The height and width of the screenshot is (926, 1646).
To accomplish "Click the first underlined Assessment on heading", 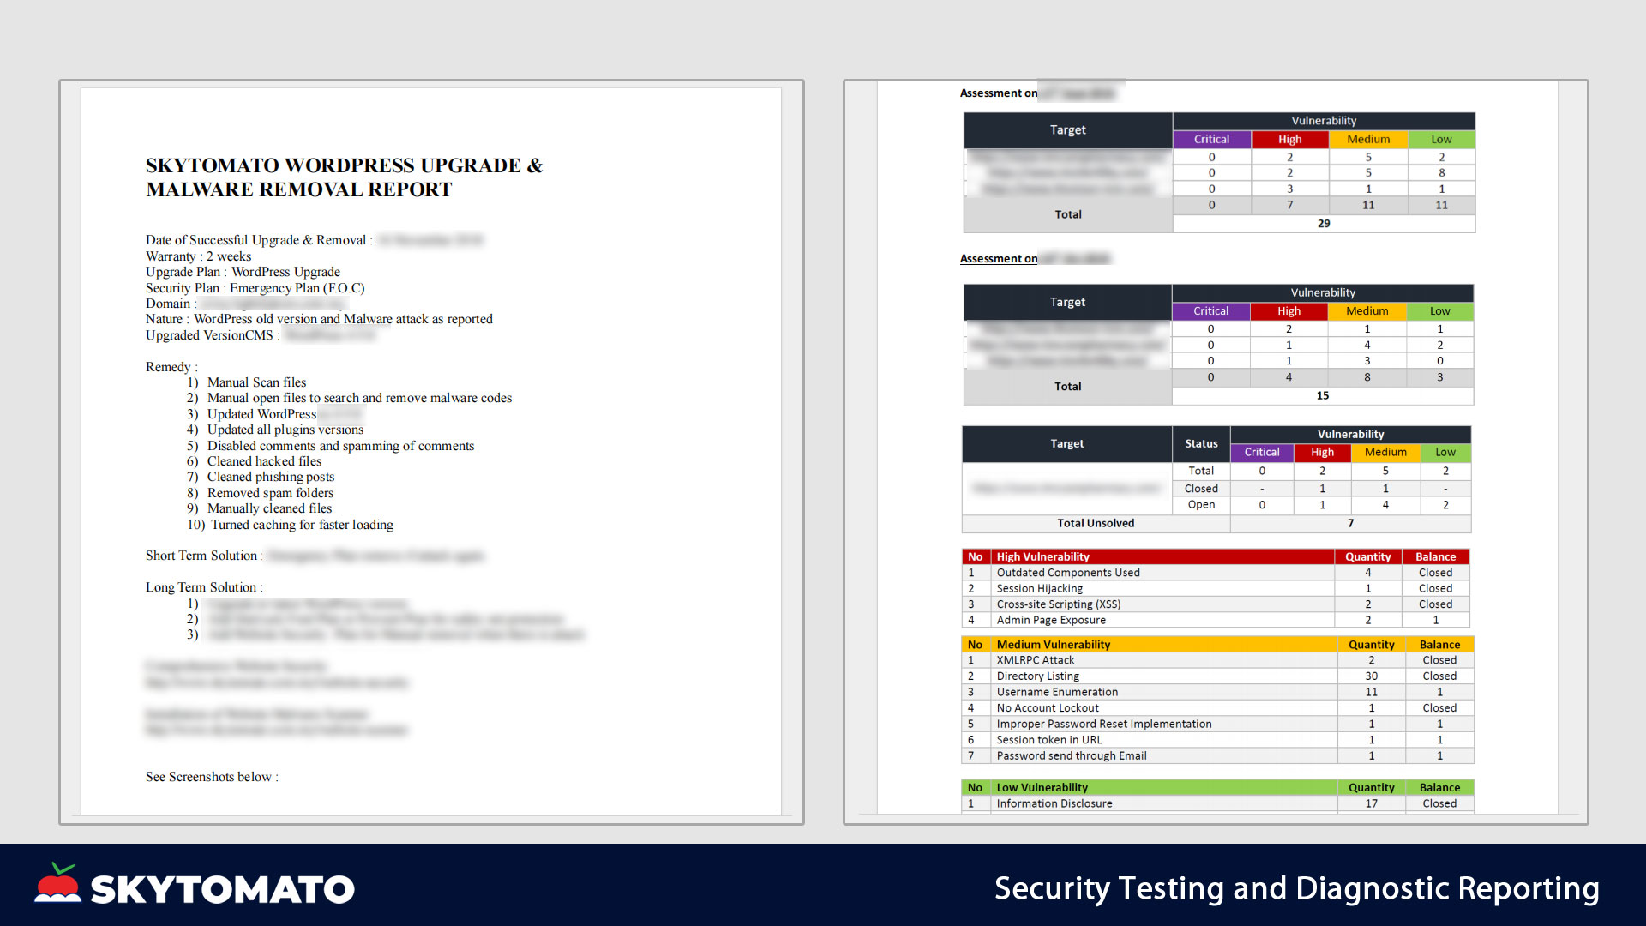I will coord(998,93).
